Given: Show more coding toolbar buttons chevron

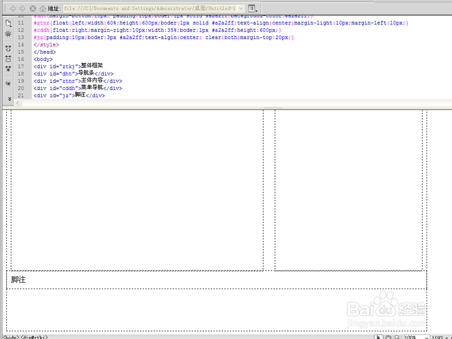Looking at the screenshot, I should [x=10, y=99].
